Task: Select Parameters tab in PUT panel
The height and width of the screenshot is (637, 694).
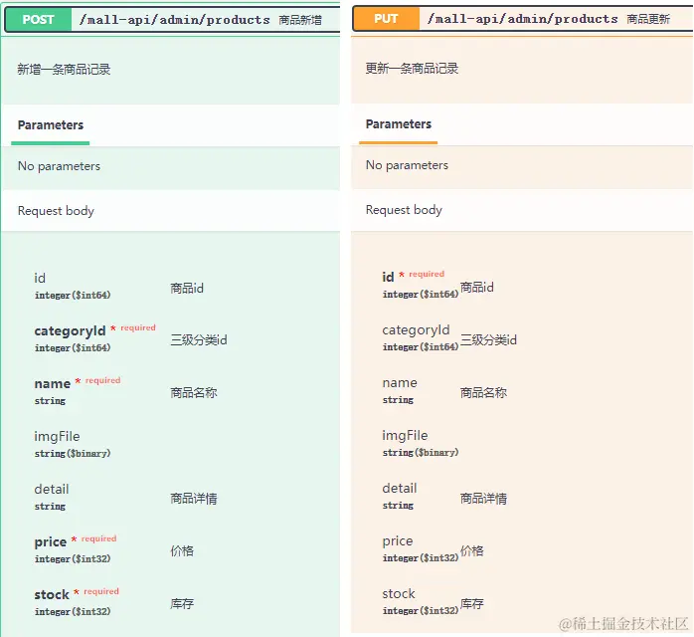Action: pos(399,124)
